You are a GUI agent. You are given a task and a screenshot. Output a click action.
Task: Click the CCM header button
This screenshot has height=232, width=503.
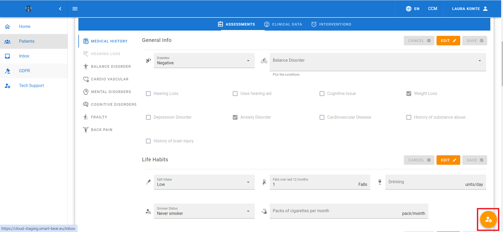[433, 9]
